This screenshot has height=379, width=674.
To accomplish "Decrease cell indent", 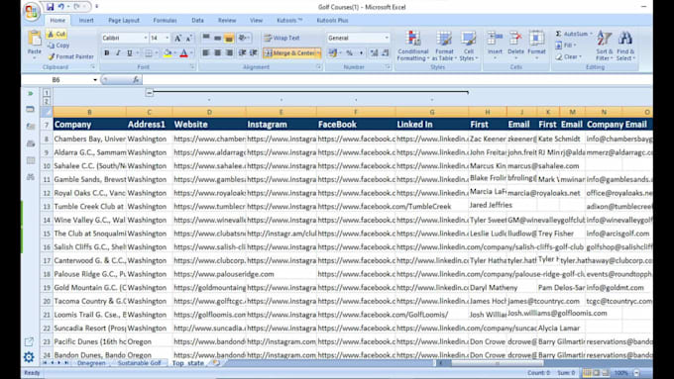I will [242, 52].
